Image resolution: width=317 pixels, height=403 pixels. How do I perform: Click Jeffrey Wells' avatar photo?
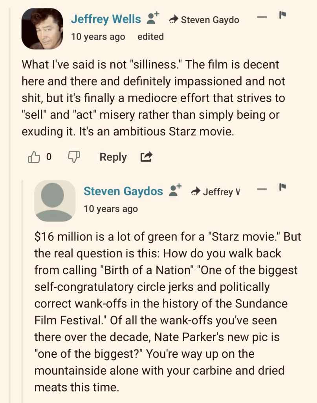tap(42, 28)
